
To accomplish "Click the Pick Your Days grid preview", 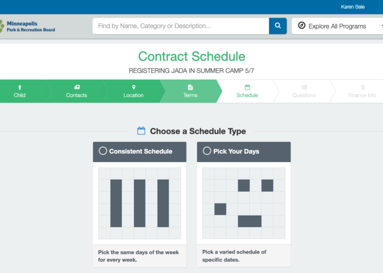I will [244, 203].
